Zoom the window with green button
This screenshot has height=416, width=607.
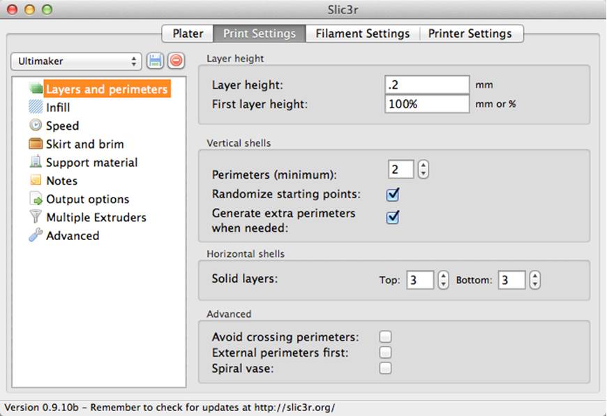coord(47,10)
